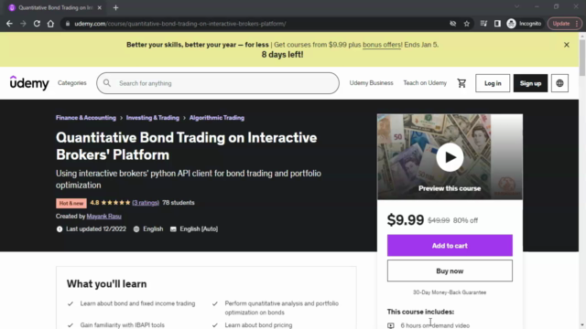Click Learn about bond pricing item
The width and height of the screenshot is (586, 329).
[x=258, y=325]
